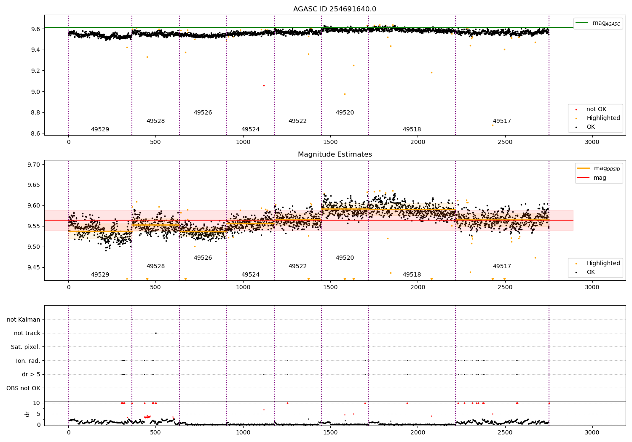Click 'Highlighted' in the top plot legend

tap(603, 118)
